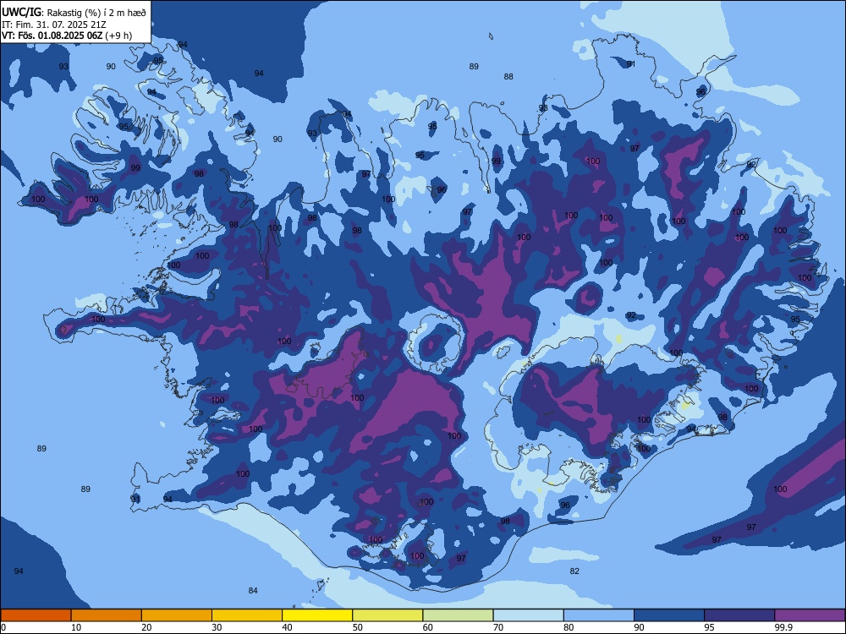Click the title text "UWC/IG: Rakastig (%) í 2 m hæð"

click(74, 13)
